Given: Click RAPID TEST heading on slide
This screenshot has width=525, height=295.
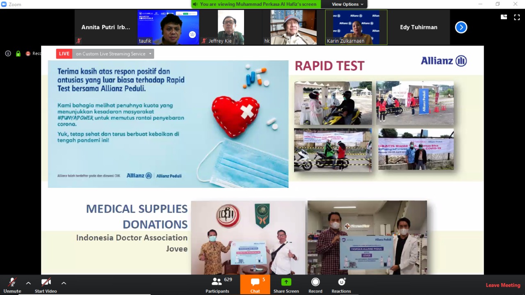Looking at the screenshot, I should 329,66.
